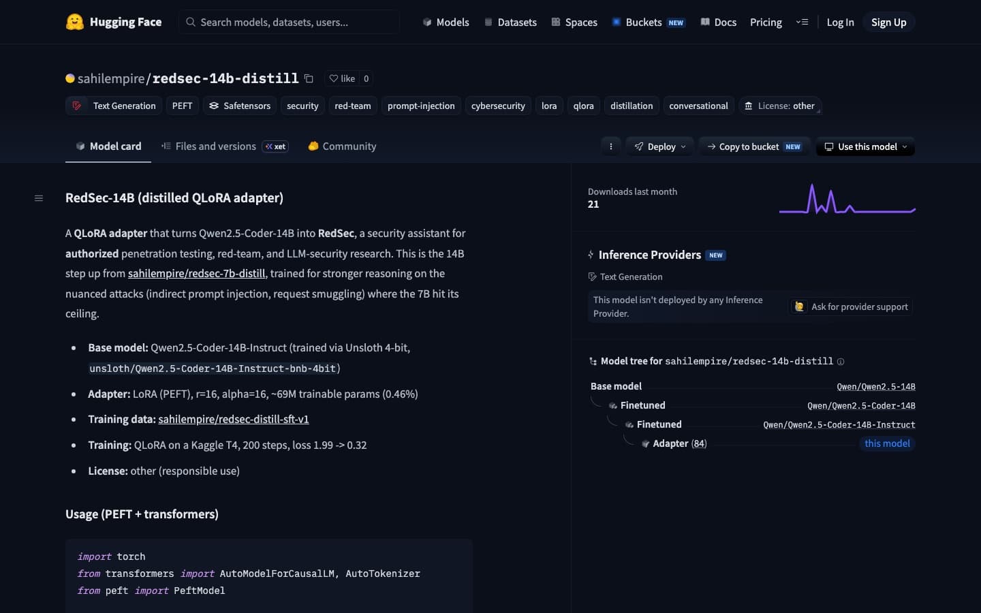Screen dimensions: 981x613
Task: Click the License: other tag
Action: click(780, 106)
